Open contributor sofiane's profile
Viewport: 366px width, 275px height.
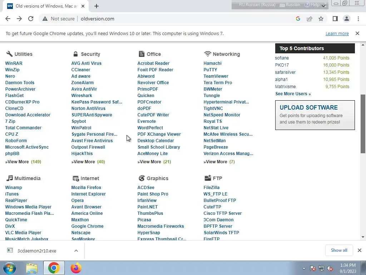point(282,58)
